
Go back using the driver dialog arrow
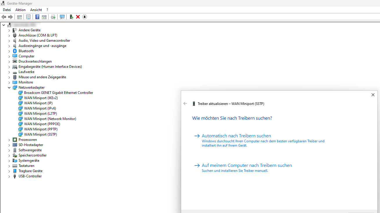pos(185,103)
